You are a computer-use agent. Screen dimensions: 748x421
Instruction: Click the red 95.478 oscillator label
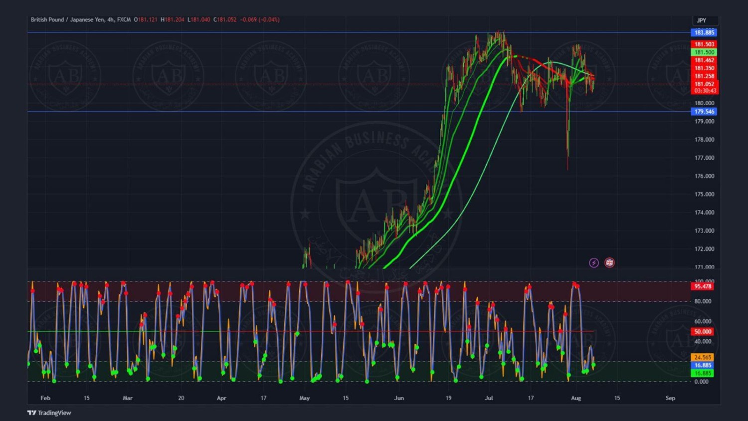click(703, 286)
